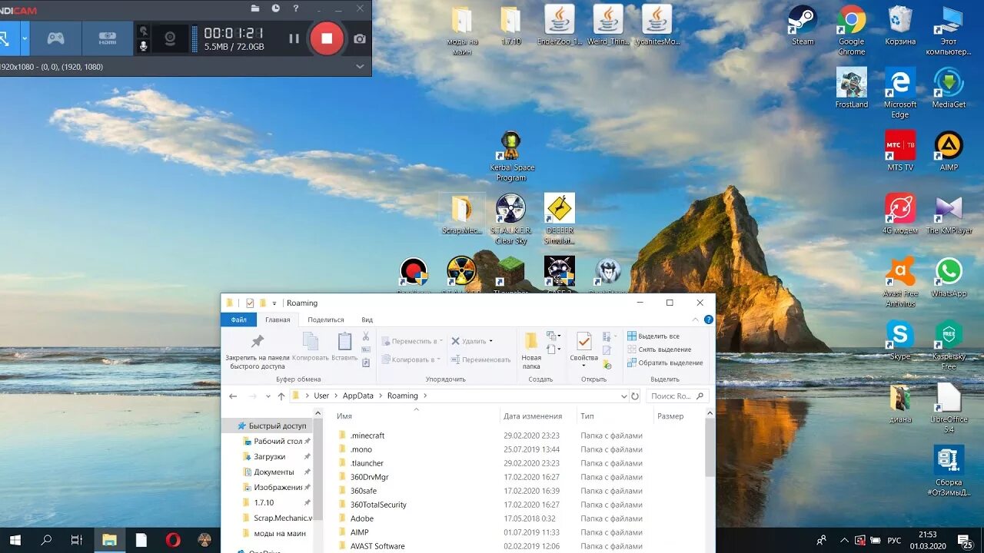Click Снять выделение
984x553 pixels.
(x=659, y=349)
